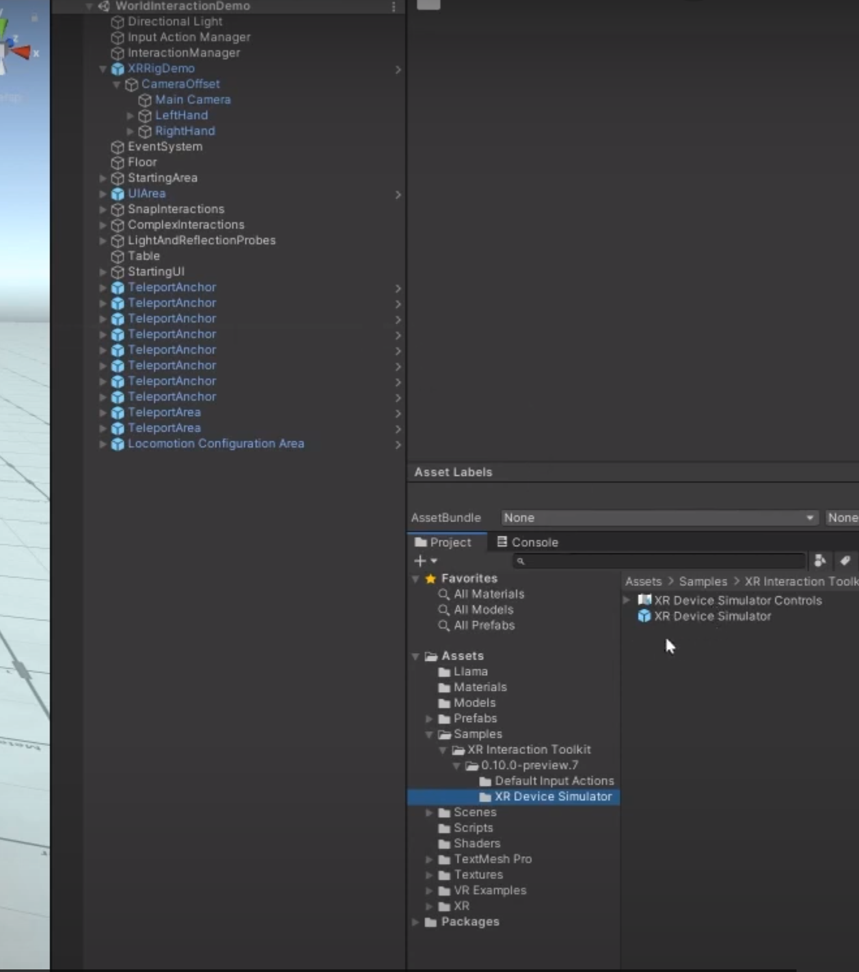The width and height of the screenshot is (859, 972).
Task: Click the label tag icon in Project toolbar
Action: [845, 561]
